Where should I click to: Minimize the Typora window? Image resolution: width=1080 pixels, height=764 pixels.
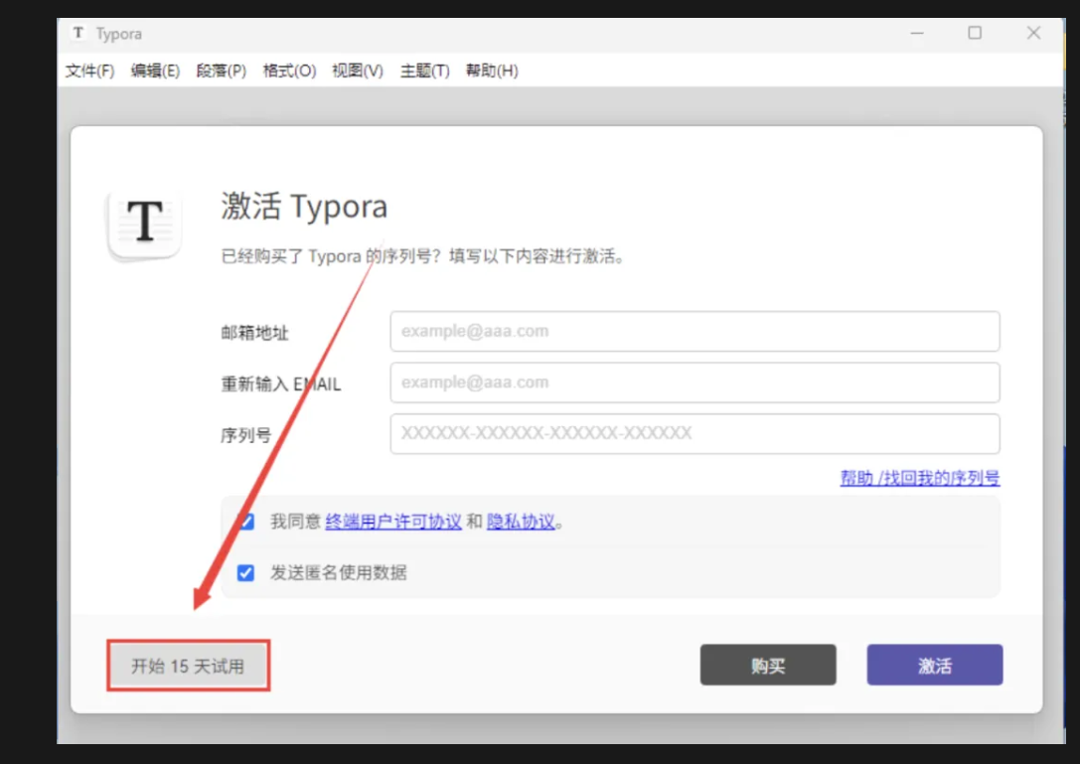pos(917,33)
